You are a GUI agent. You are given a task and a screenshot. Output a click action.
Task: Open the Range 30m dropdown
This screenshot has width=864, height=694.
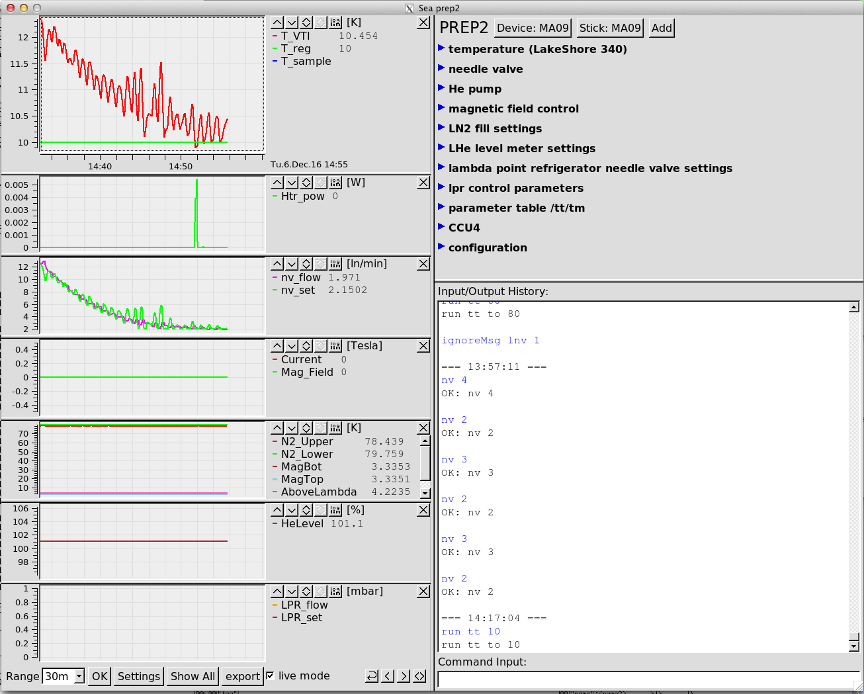tap(79, 676)
